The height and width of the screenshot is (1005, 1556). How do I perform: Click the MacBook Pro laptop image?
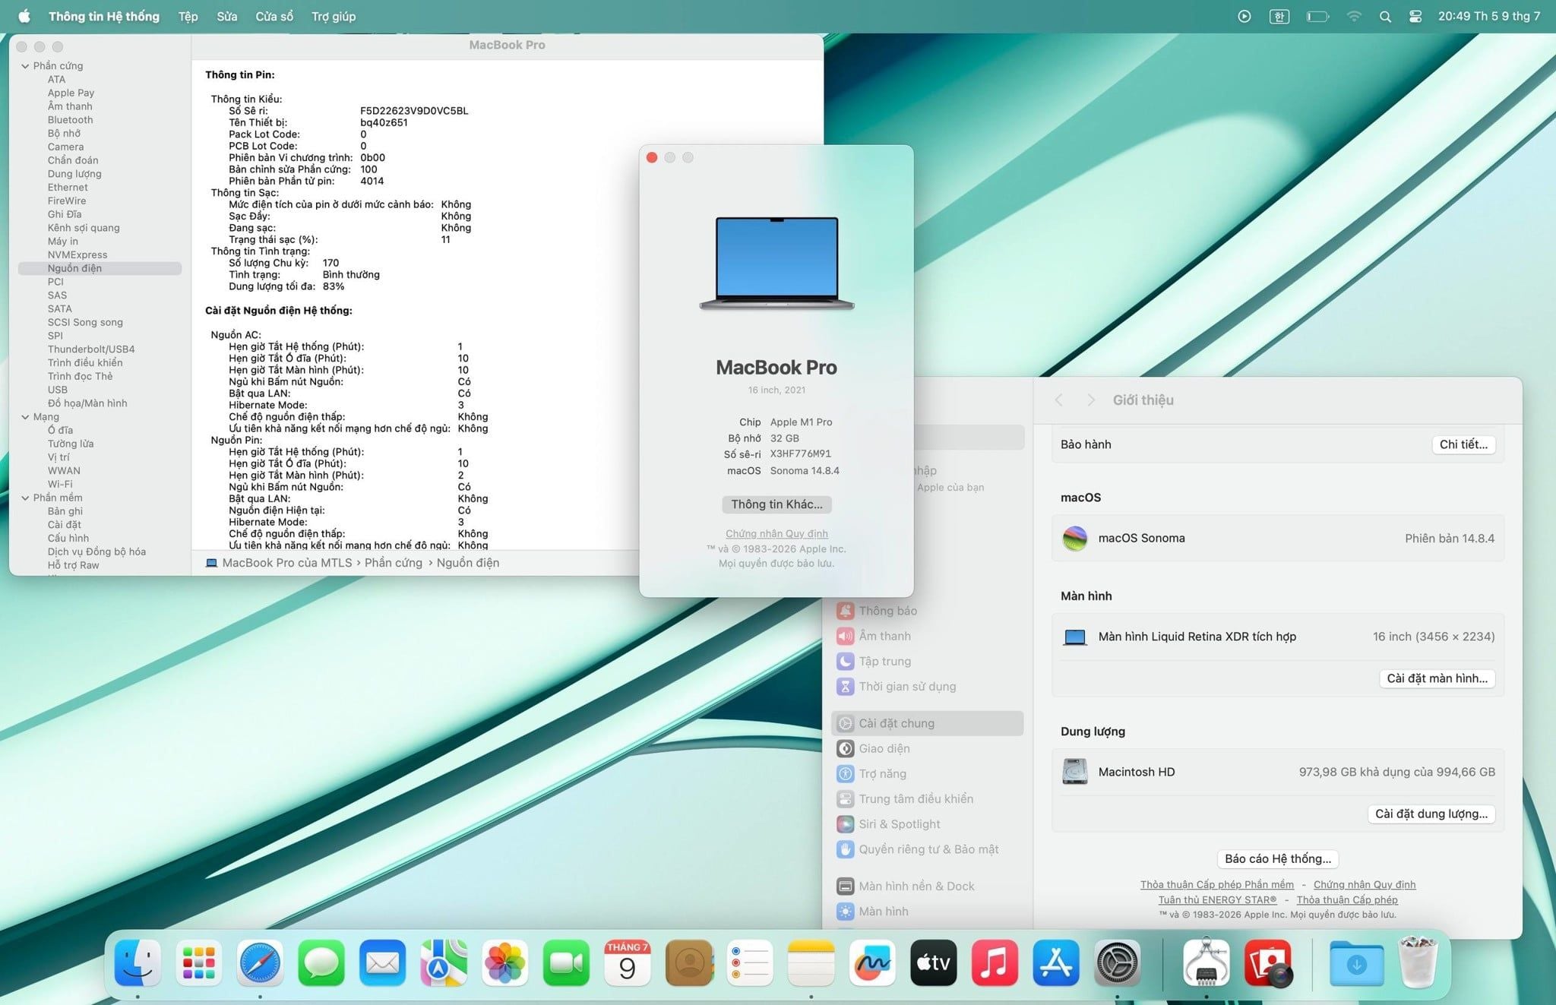[776, 263]
